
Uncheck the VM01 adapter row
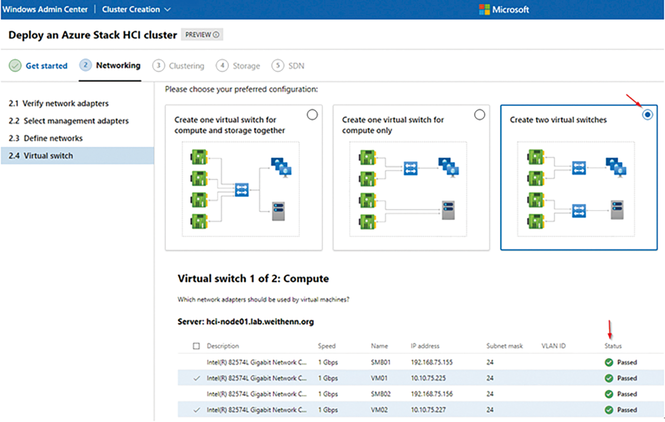tap(196, 378)
